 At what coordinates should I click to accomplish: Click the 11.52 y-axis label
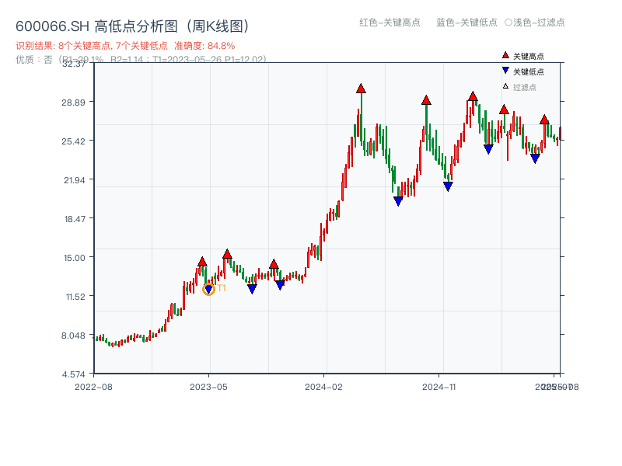(75, 297)
